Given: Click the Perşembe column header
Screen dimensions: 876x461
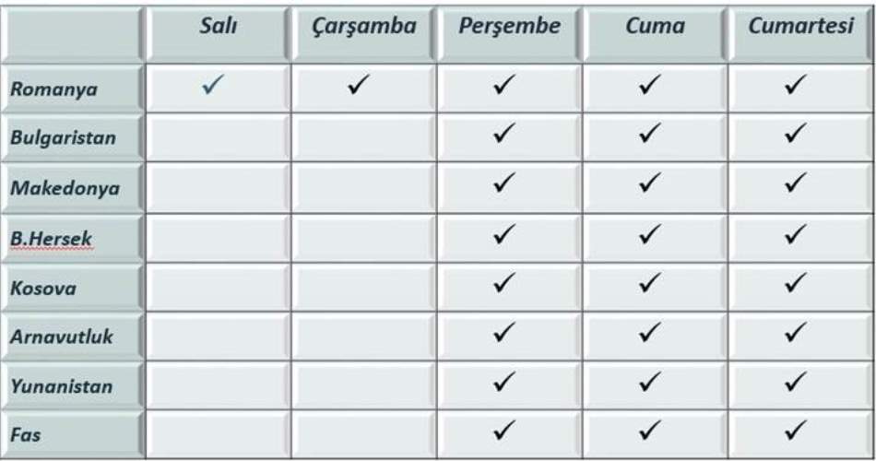Looking at the screenshot, I should point(509,27).
